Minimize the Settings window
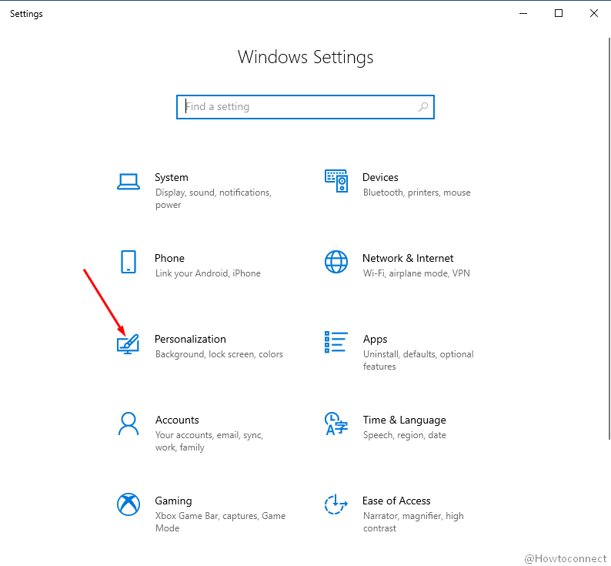 click(523, 13)
